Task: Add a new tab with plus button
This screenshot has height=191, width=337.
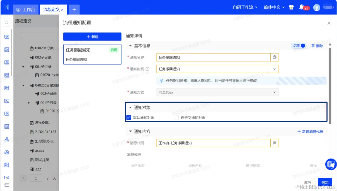Action: [x=74, y=10]
